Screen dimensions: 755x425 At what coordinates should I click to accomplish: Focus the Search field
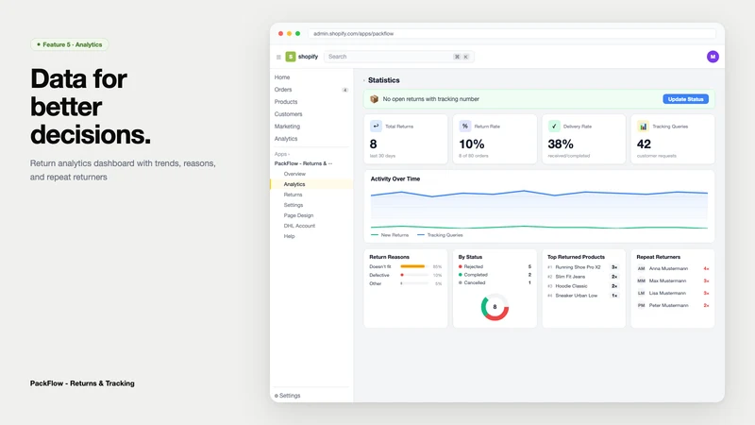click(x=399, y=57)
